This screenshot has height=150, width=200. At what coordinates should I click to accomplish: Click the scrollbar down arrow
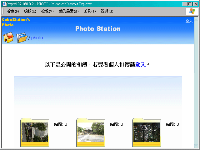point(196,146)
